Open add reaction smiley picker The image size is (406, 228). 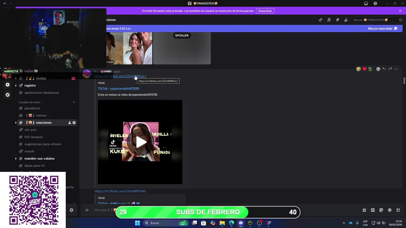tap(378, 69)
